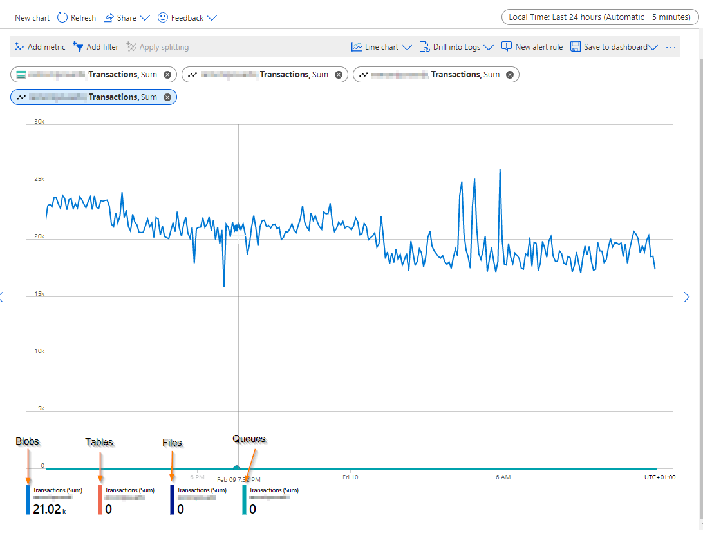The height and width of the screenshot is (538, 703).
Task: Click the New alert rule icon
Action: point(506,46)
